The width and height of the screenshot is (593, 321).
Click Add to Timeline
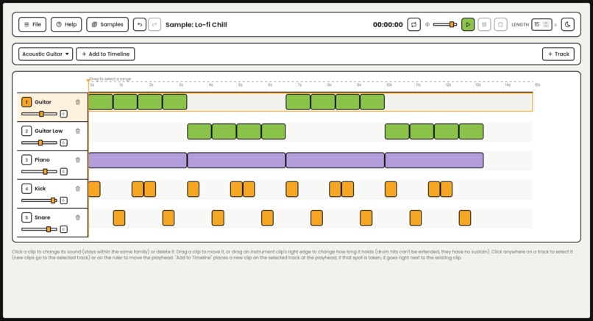[x=105, y=54]
